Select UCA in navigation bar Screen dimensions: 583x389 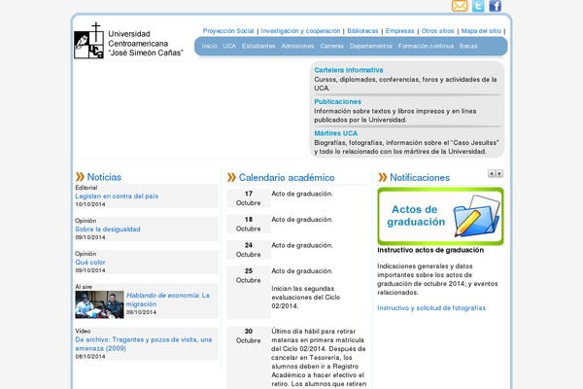pyautogui.click(x=229, y=46)
